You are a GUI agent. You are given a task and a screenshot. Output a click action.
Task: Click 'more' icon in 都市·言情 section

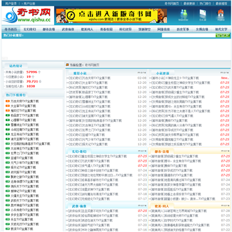click(225, 151)
